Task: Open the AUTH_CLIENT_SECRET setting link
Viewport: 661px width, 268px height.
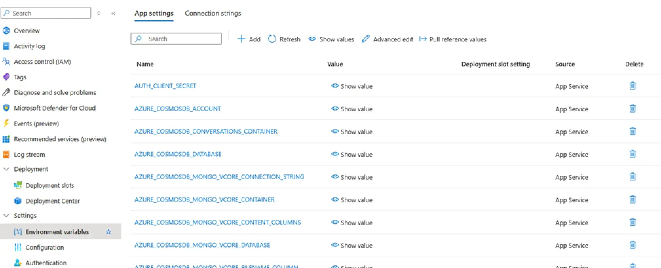Action: [165, 86]
